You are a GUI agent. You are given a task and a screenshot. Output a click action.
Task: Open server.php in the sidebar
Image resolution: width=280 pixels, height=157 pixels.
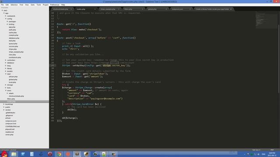point(9,135)
